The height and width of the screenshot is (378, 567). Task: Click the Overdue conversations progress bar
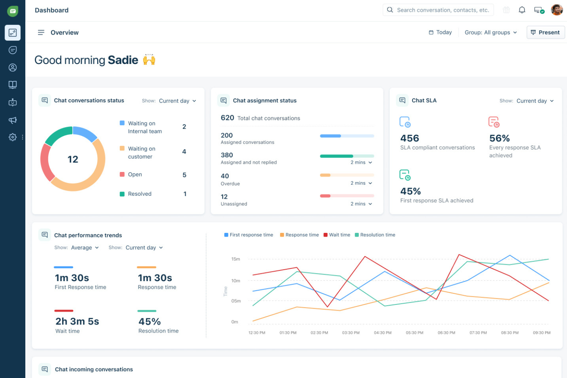pyautogui.click(x=347, y=175)
